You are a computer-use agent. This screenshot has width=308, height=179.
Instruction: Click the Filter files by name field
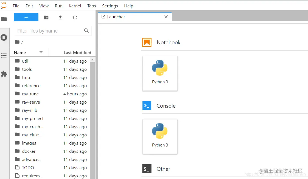52,31
